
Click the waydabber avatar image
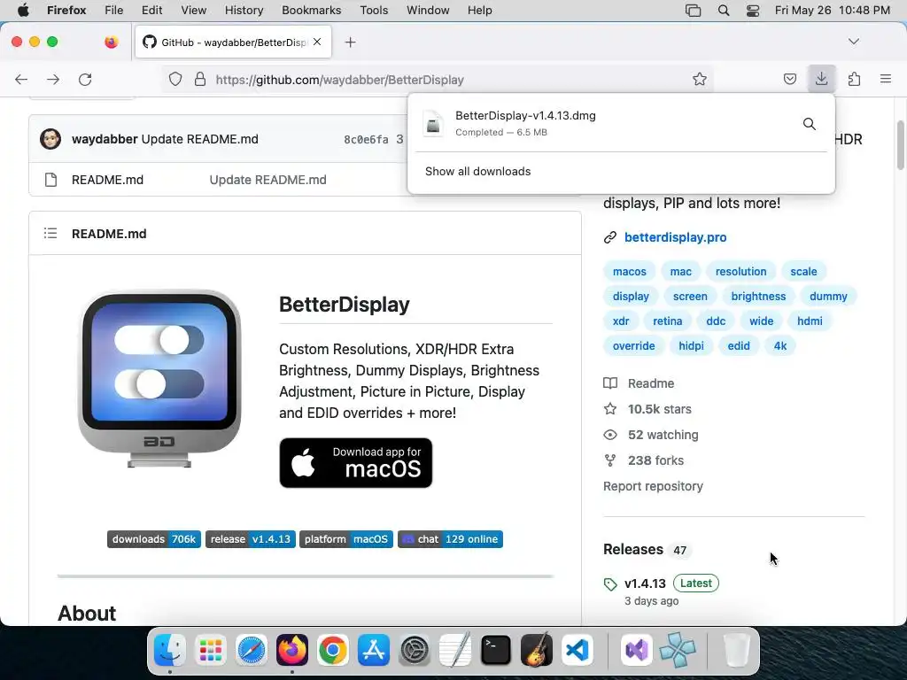point(50,139)
